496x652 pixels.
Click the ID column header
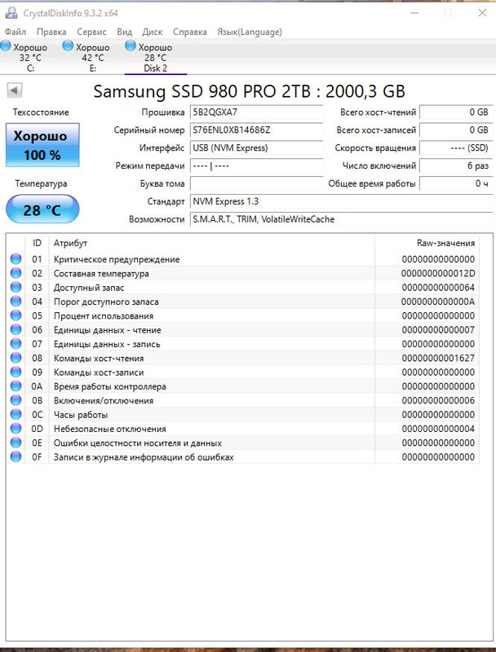(x=37, y=243)
